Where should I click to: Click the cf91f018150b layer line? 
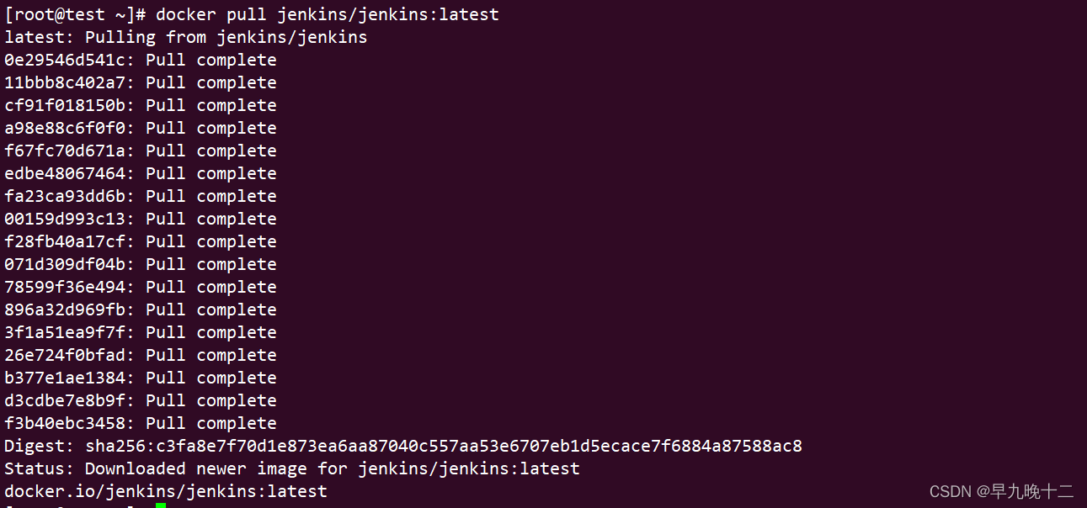[x=140, y=105]
